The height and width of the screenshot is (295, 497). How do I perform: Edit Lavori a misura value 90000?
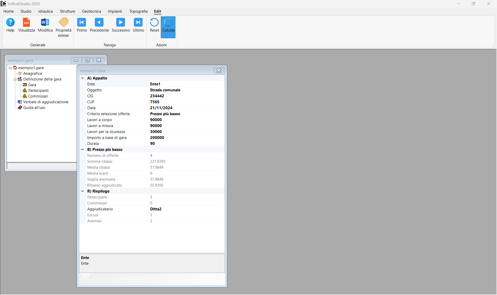(187, 126)
